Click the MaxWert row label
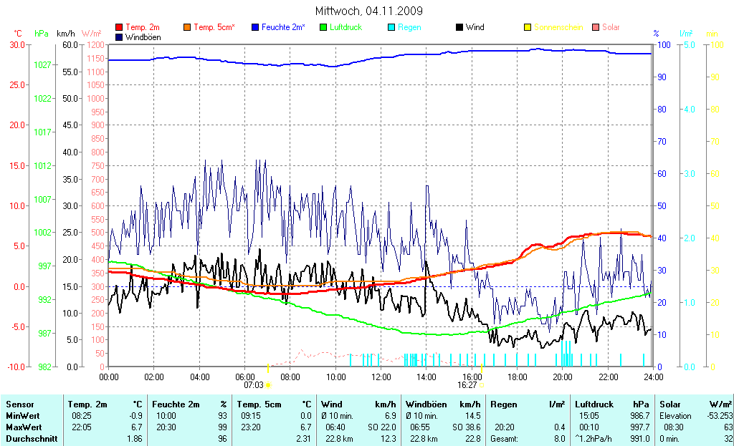The width and height of the screenshot is (734, 446). [x=22, y=427]
